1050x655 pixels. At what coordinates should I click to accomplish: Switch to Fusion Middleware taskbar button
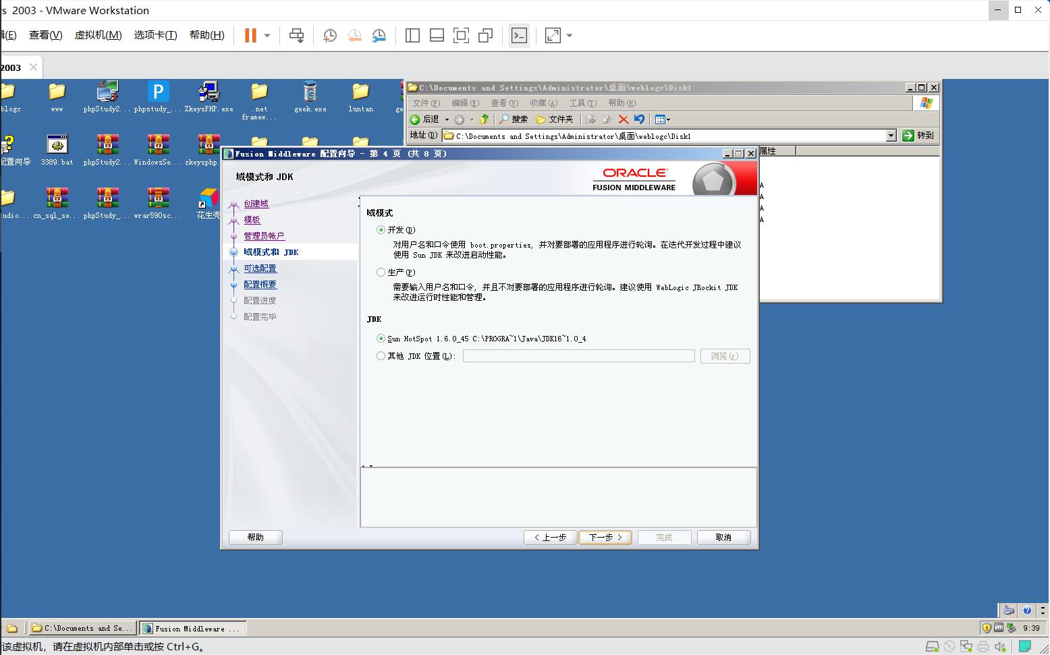[x=193, y=628]
